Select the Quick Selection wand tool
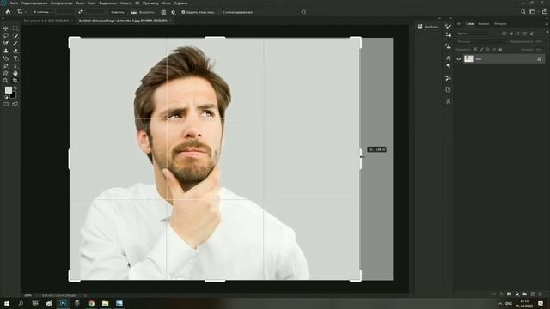 [x=15, y=36]
